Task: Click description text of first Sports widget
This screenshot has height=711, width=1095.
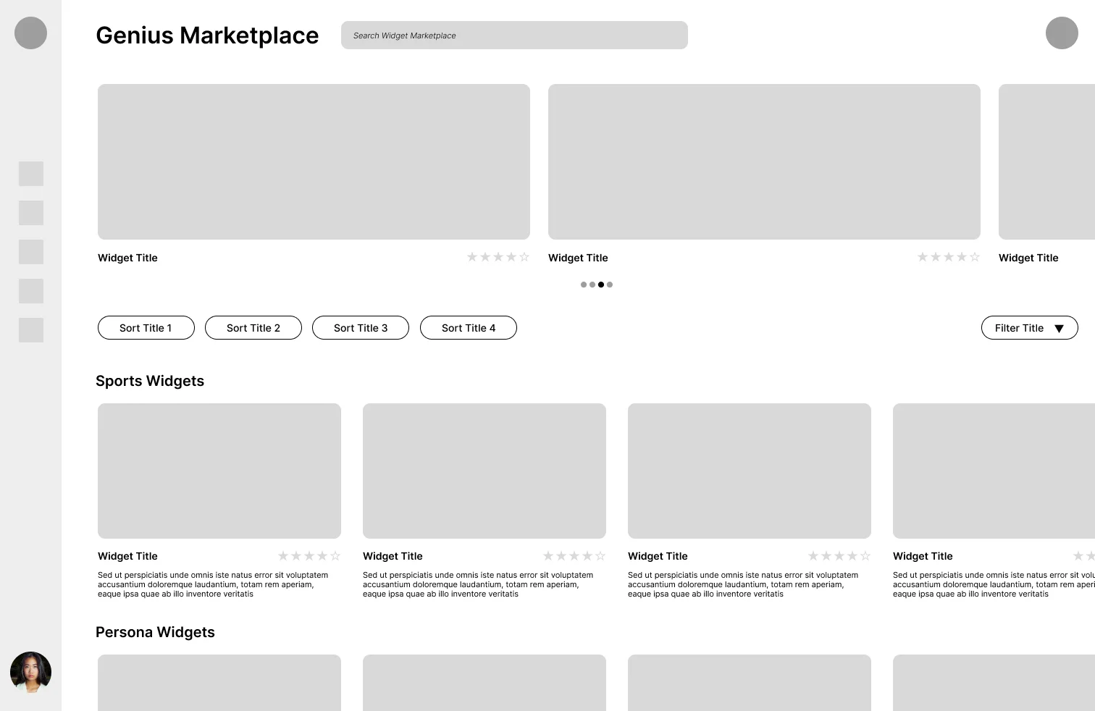Action: (x=213, y=584)
